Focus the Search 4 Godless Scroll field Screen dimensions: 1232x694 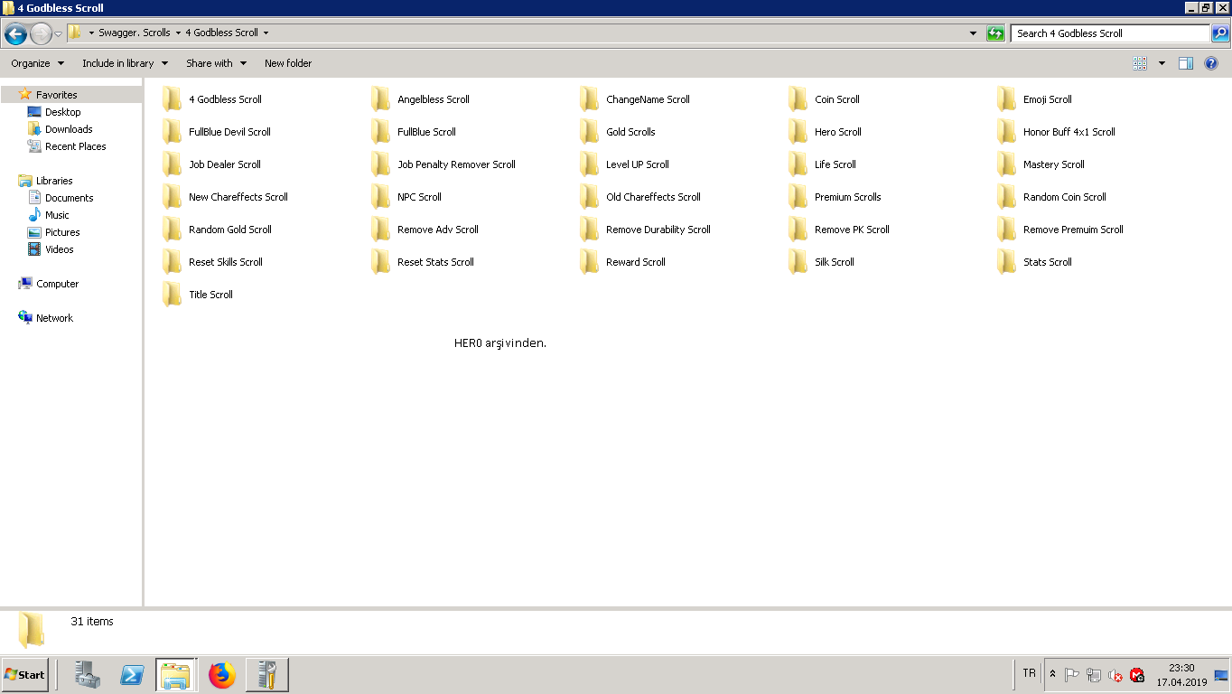coord(1111,33)
